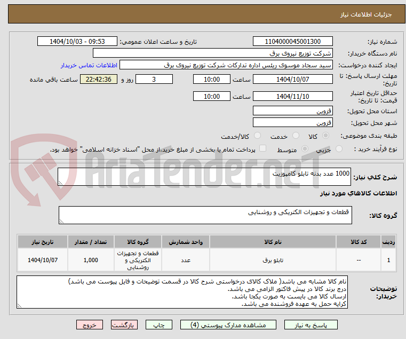406x339 pixels.
Task: Open مشاهده مدارک پیوستی (4) button
Action: tap(228, 325)
